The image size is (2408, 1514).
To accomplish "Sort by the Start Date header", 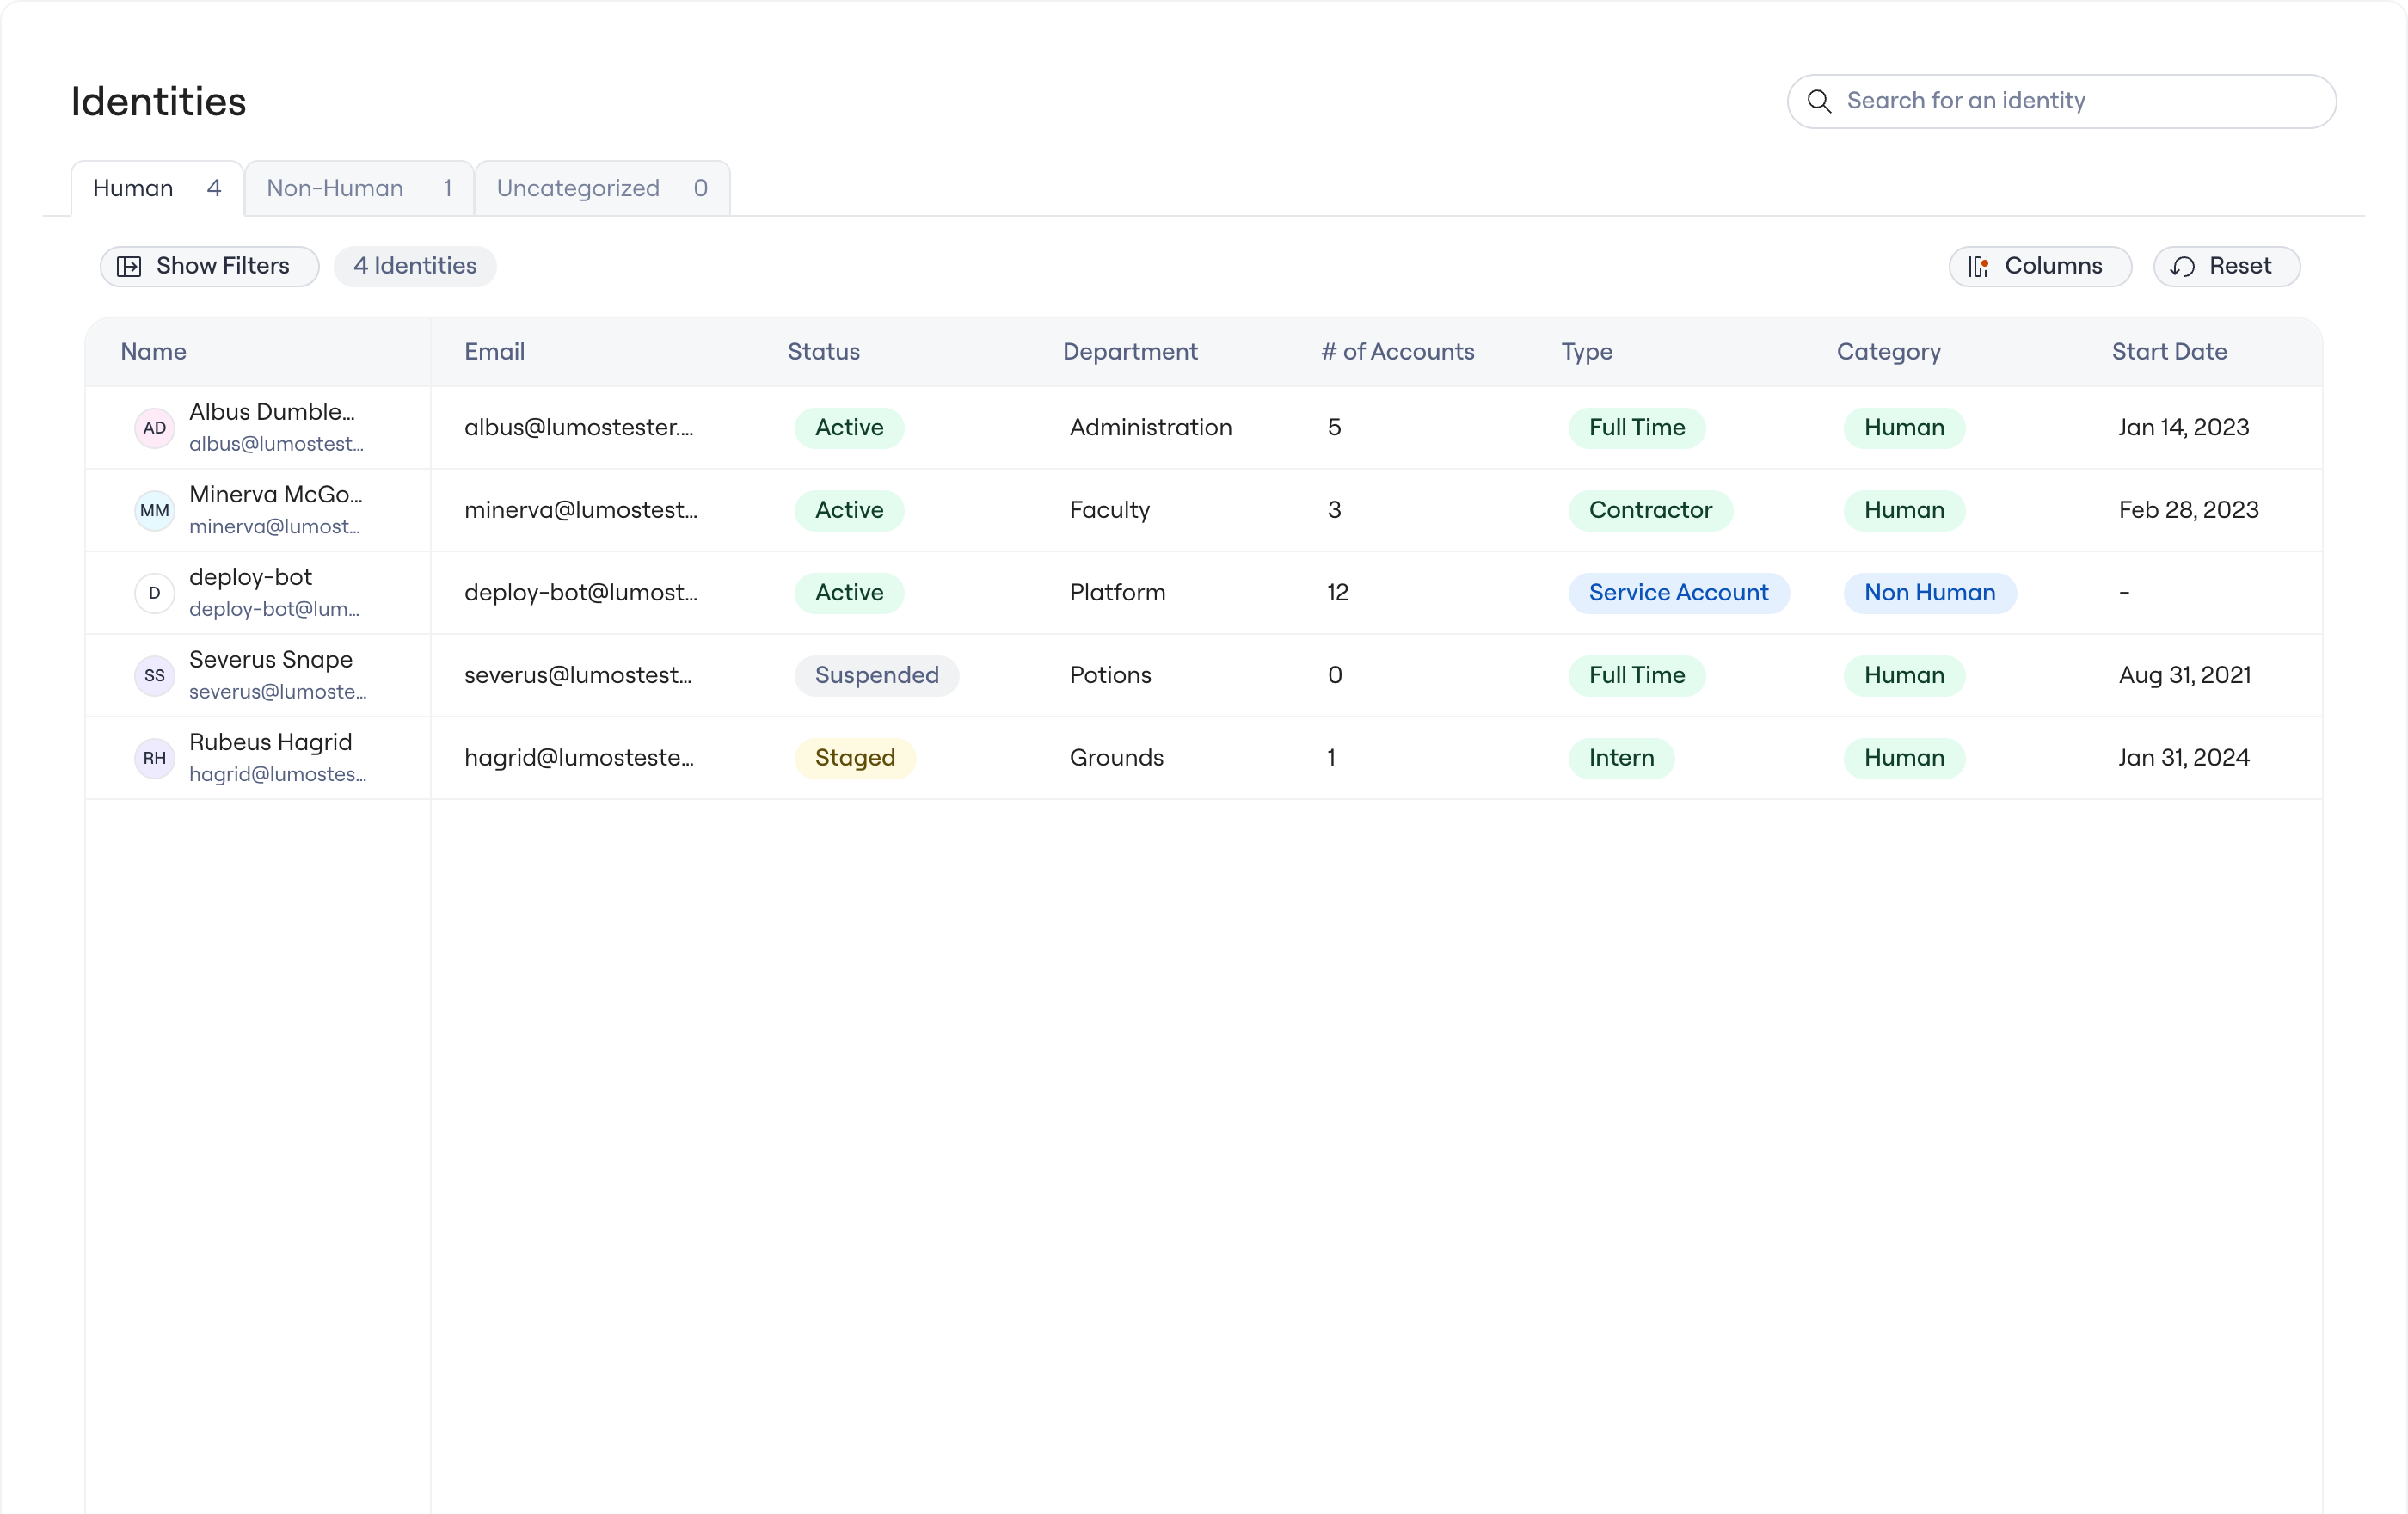I will click(x=2169, y=352).
